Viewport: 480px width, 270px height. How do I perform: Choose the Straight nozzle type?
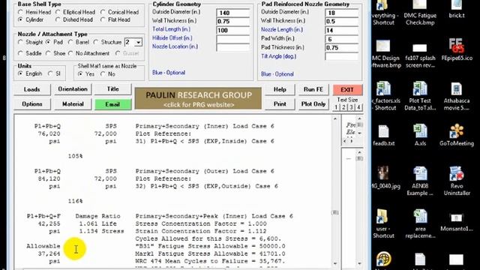click(20, 42)
